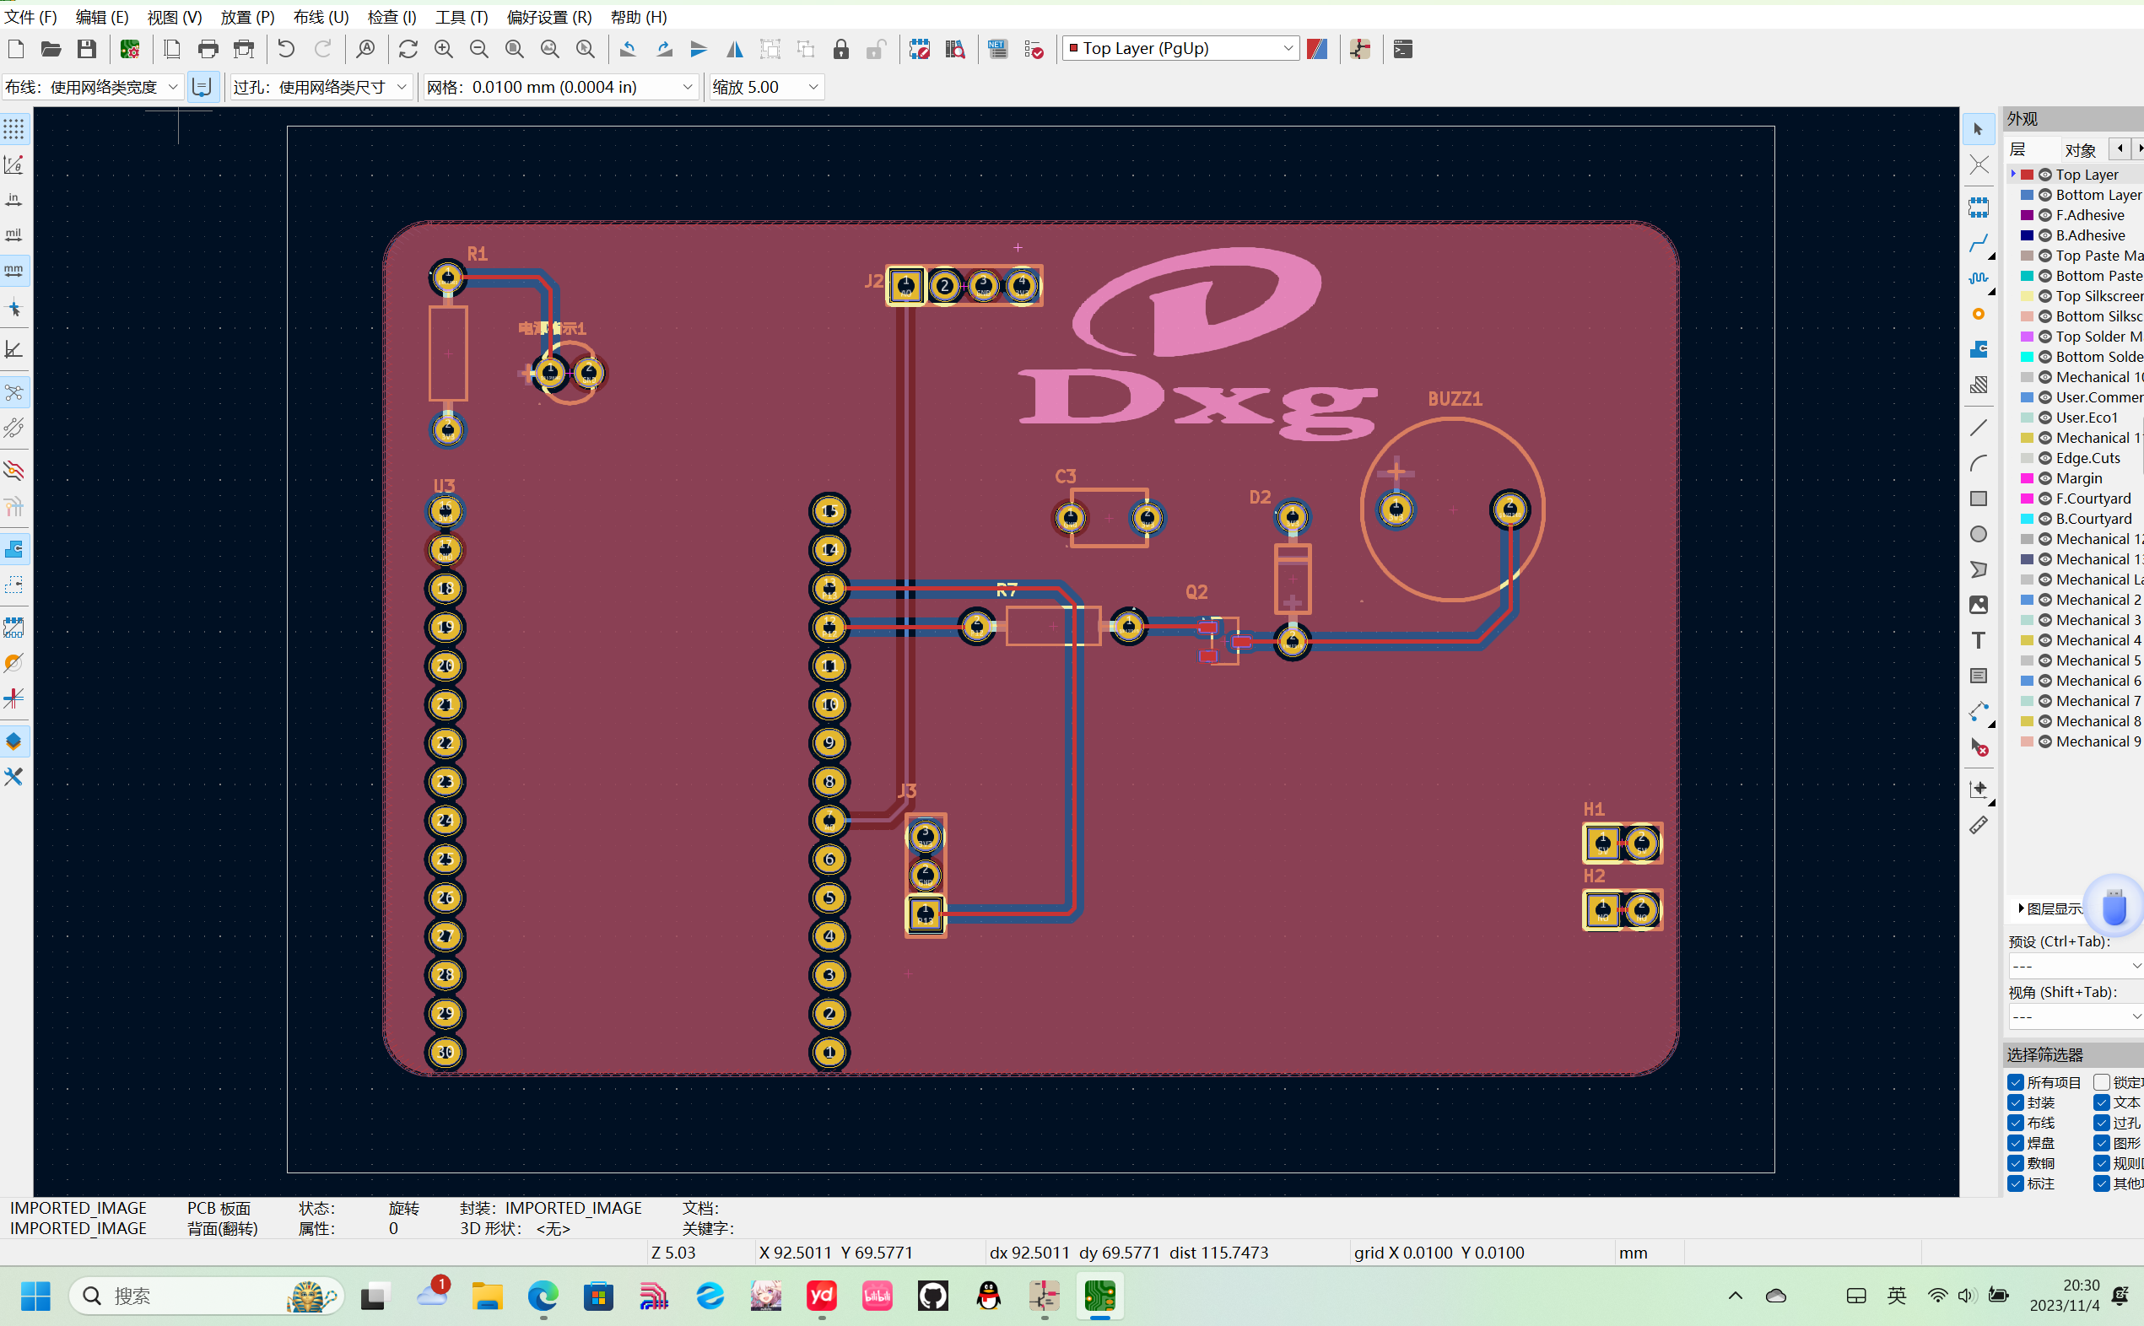Select the Add Image tool

point(1978,605)
